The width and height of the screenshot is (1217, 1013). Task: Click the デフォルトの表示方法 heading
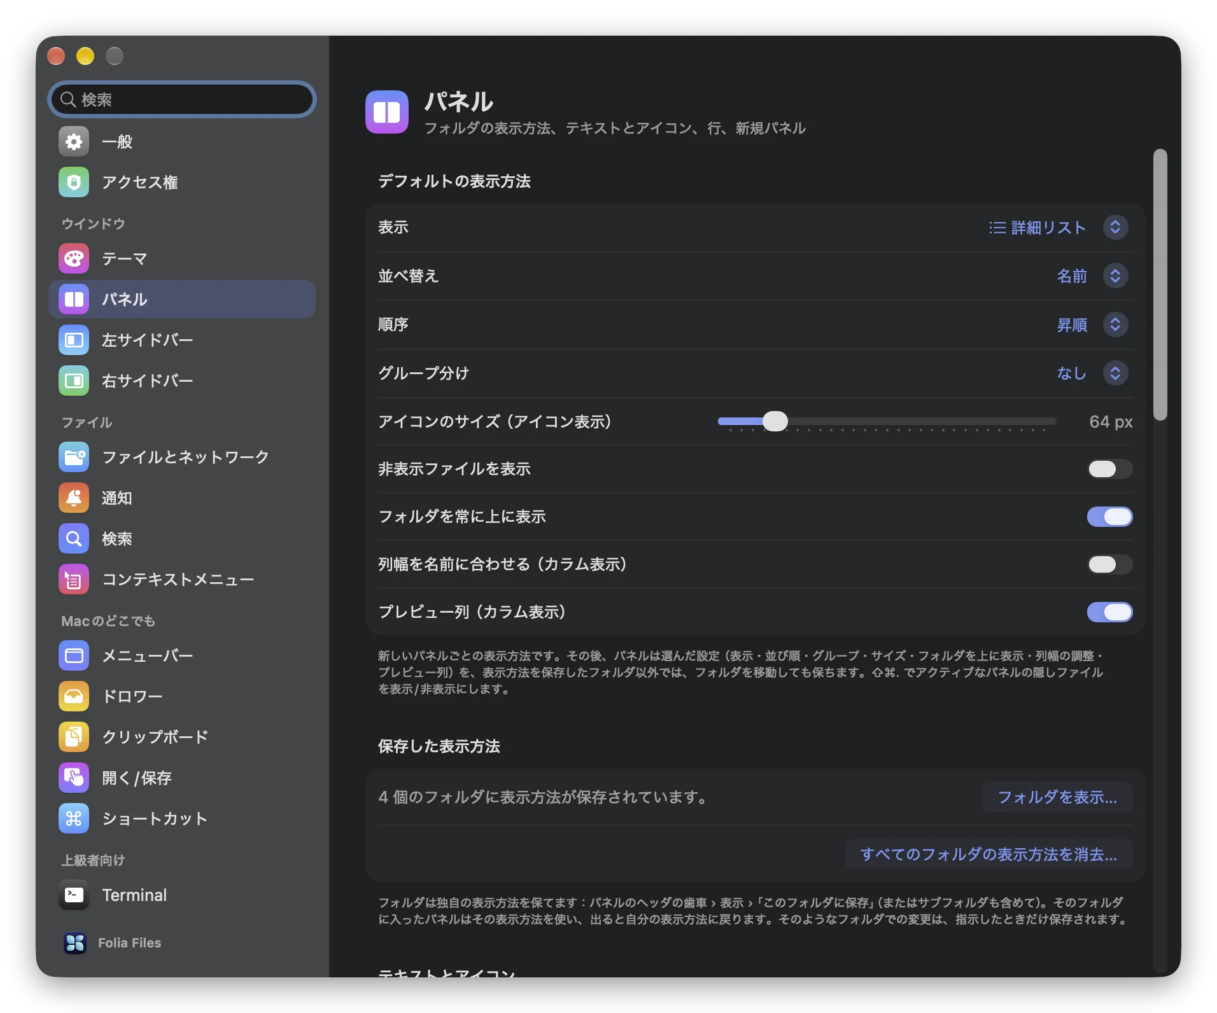point(454,181)
